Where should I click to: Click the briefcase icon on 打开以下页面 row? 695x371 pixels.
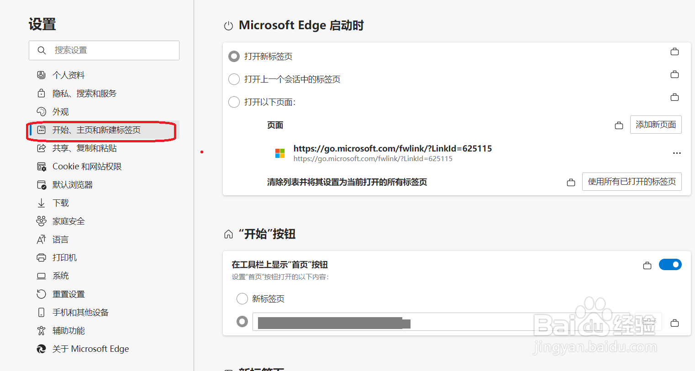[x=674, y=97]
